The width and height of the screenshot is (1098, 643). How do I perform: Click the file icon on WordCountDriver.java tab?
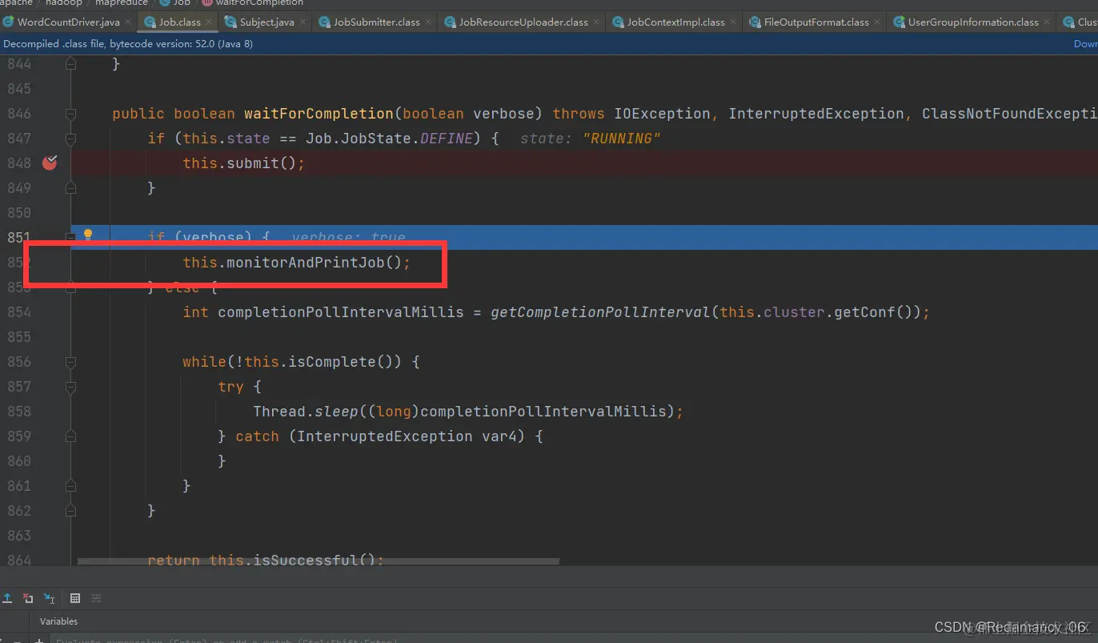point(8,22)
